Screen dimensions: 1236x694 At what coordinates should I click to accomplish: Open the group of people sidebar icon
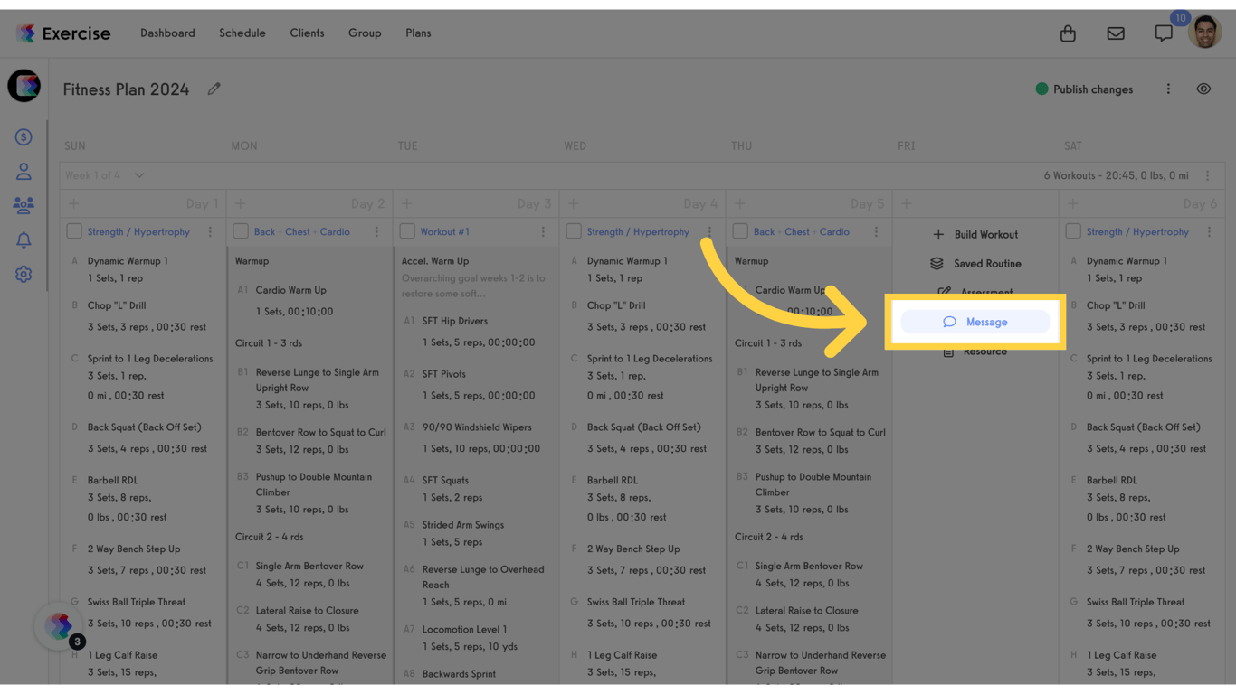24,206
